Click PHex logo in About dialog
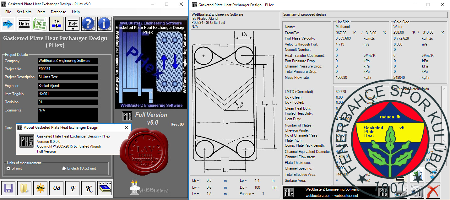 tap(26, 141)
